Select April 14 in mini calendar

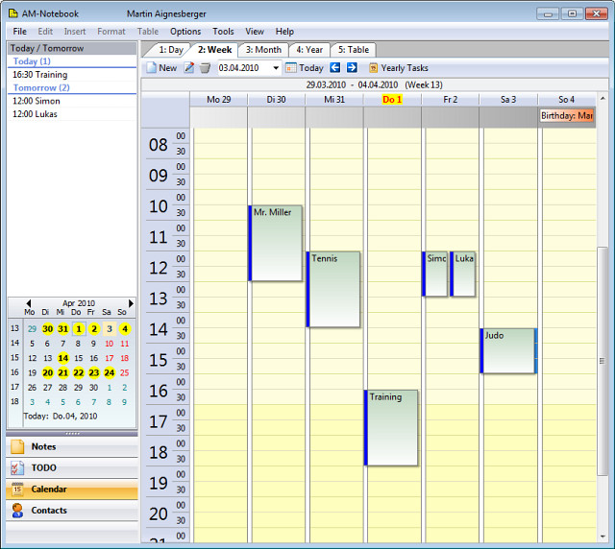[x=62, y=358]
